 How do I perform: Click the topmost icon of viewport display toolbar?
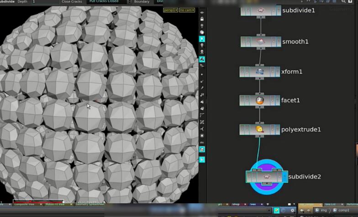point(202,13)
